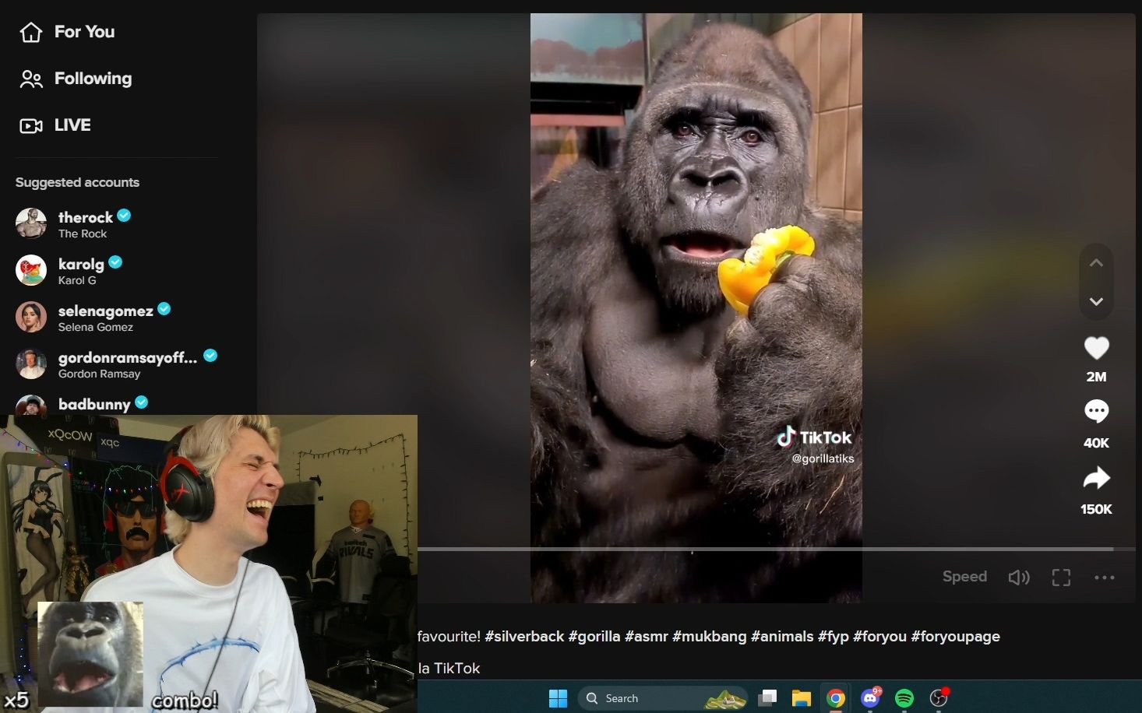Click the Following people icon
The image size is (1142, 713).
(31, 79)
